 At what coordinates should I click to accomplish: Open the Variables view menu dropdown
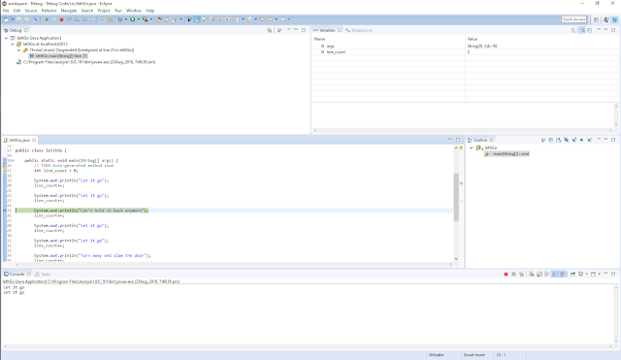point(599,30)
